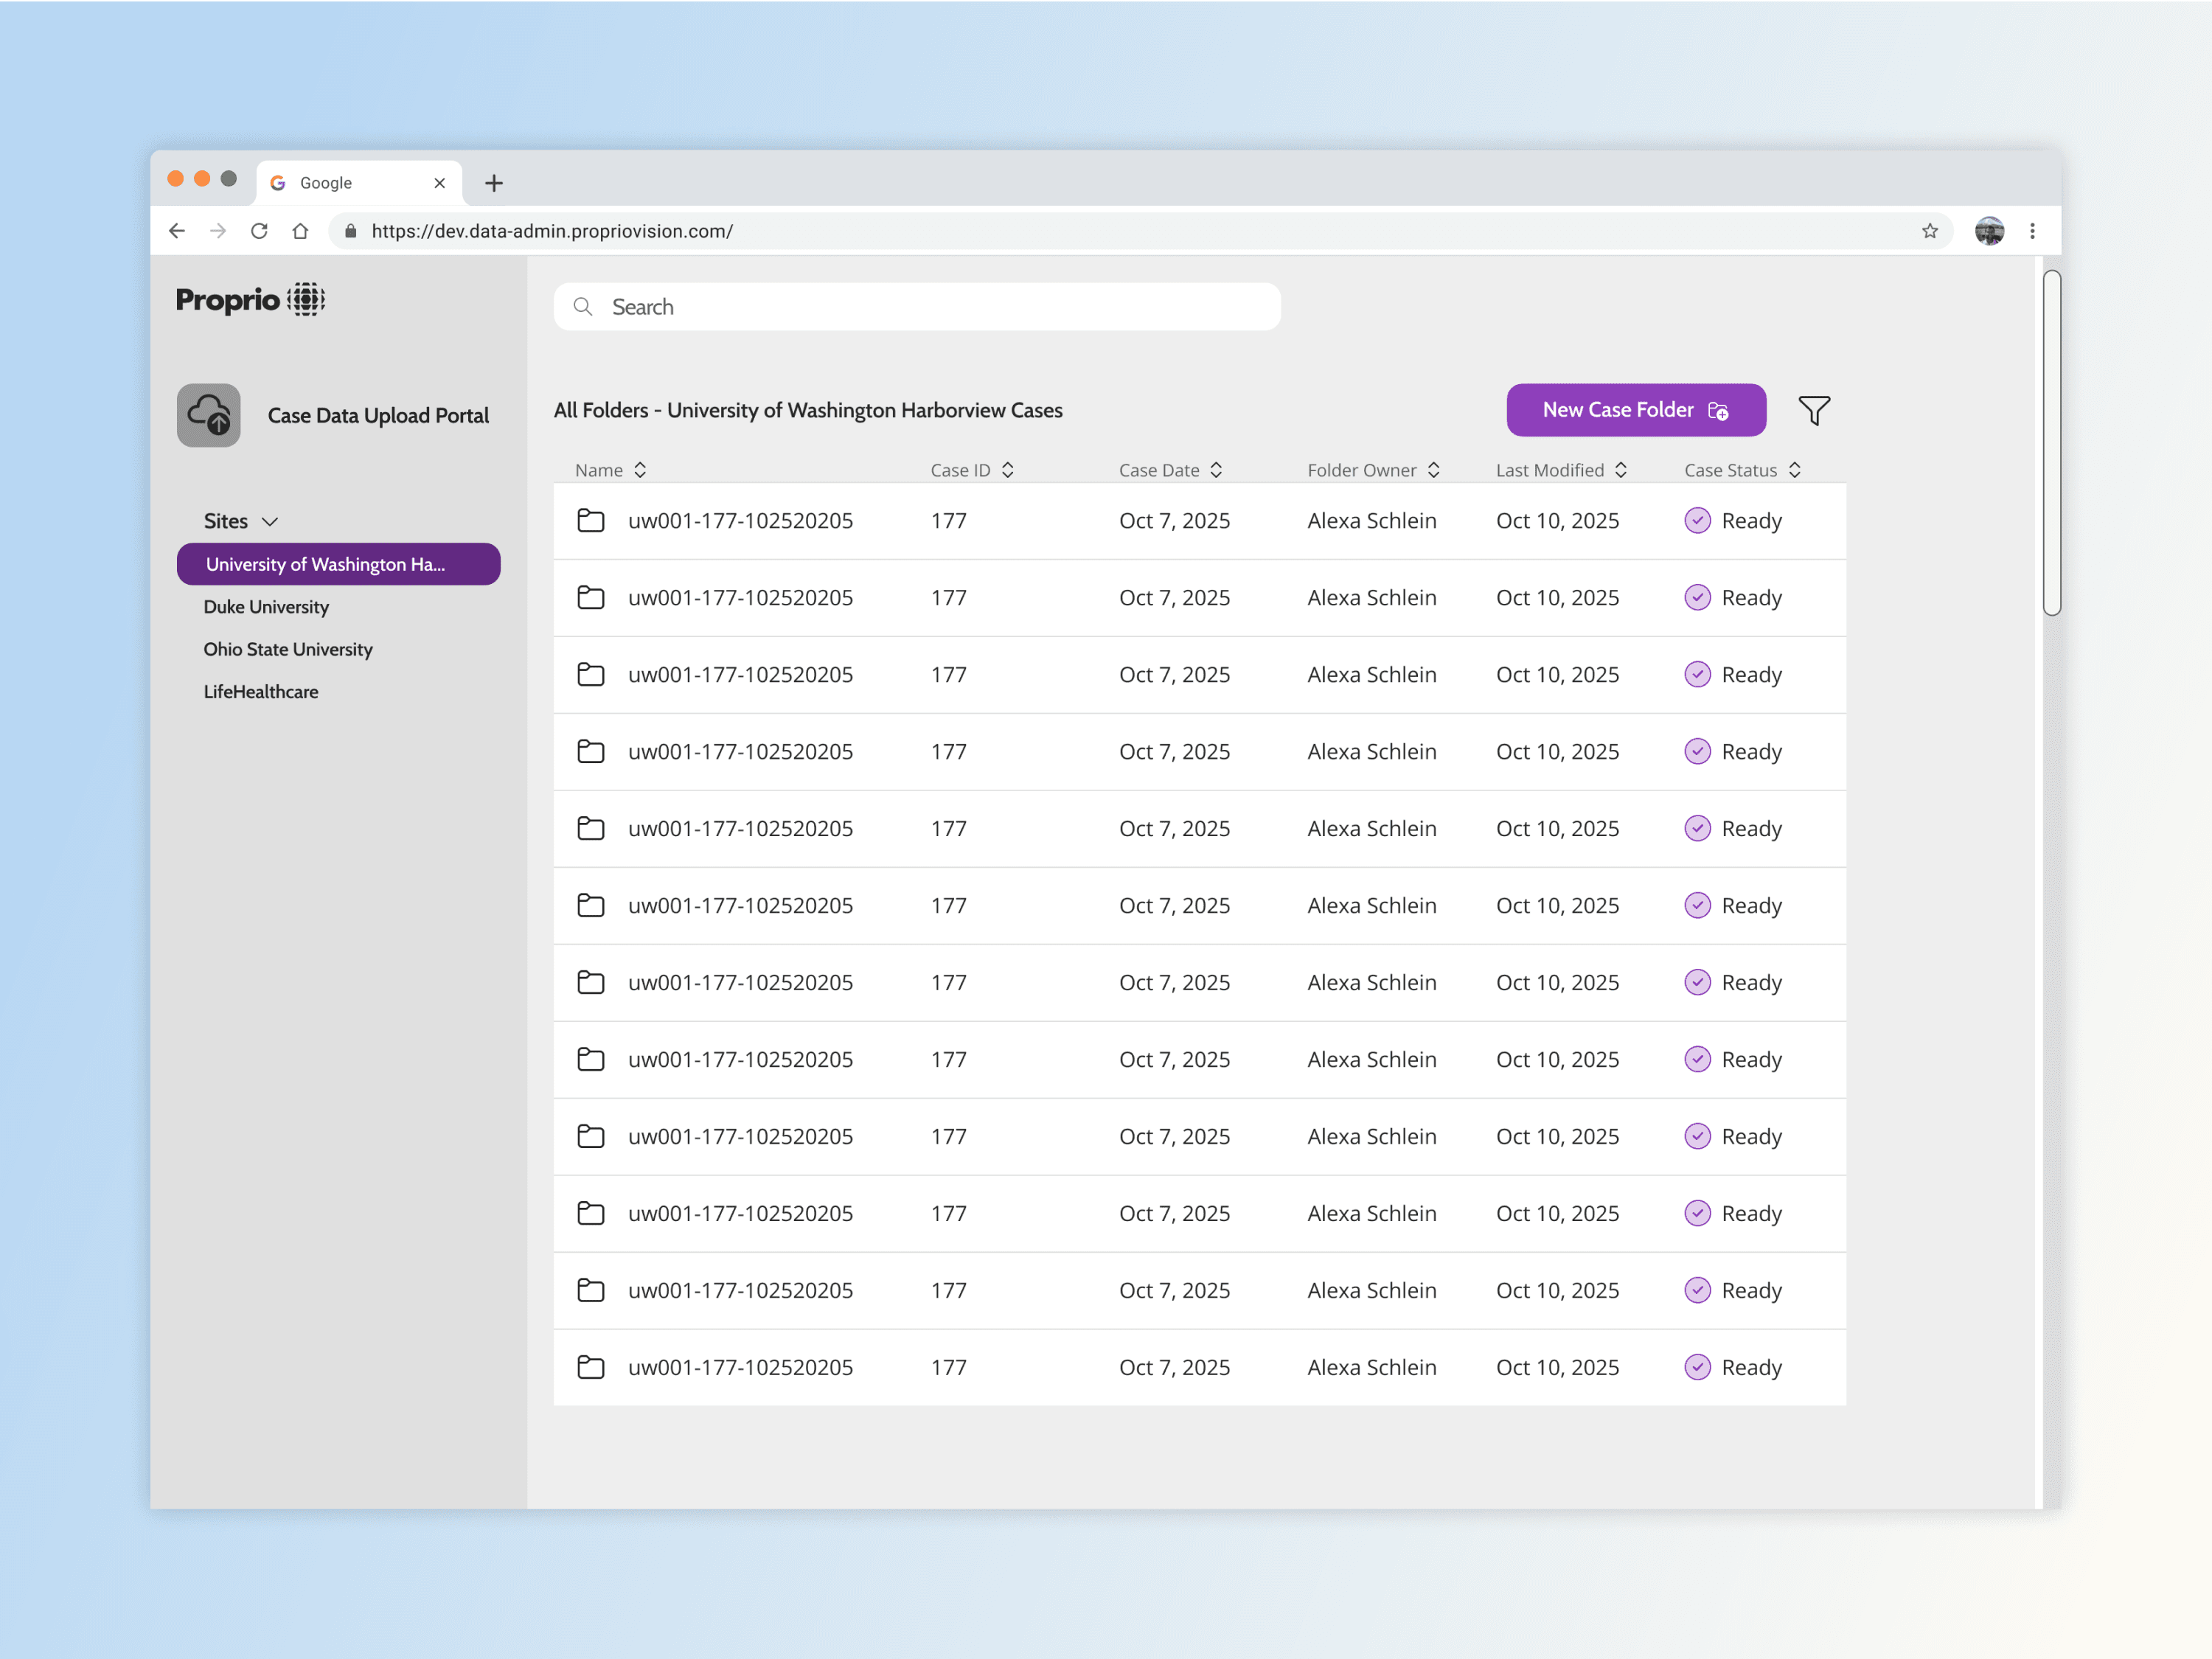Click the browser reload icon

(x=259, y=231)
